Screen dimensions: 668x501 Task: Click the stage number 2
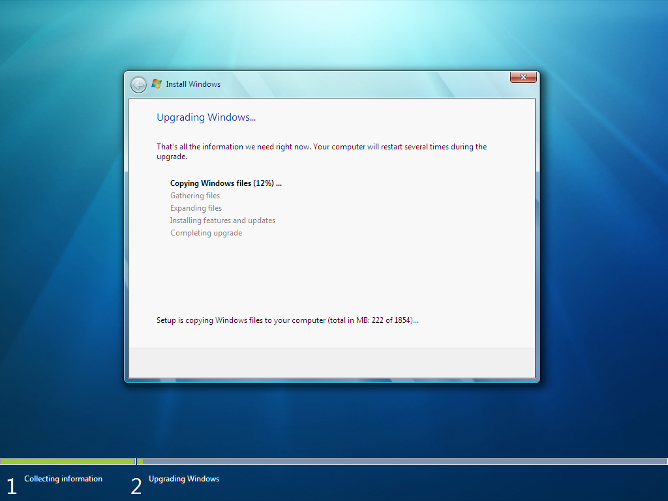[136, 486]
